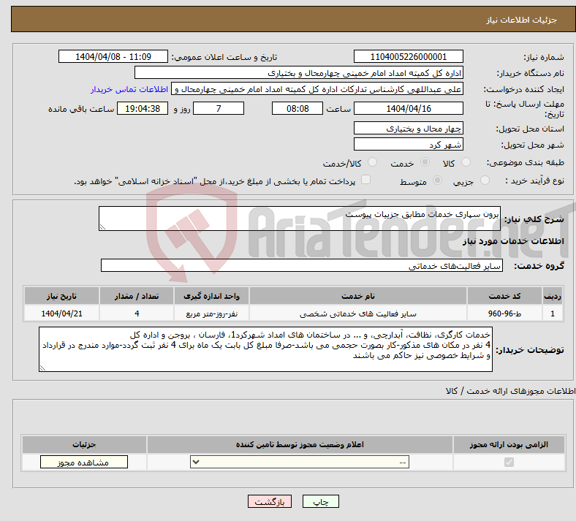The height and width of the screenshot is (521, 576).
Task: Click the گروه خدمت field
Action: pyautogui.click(x=302, y=265)
